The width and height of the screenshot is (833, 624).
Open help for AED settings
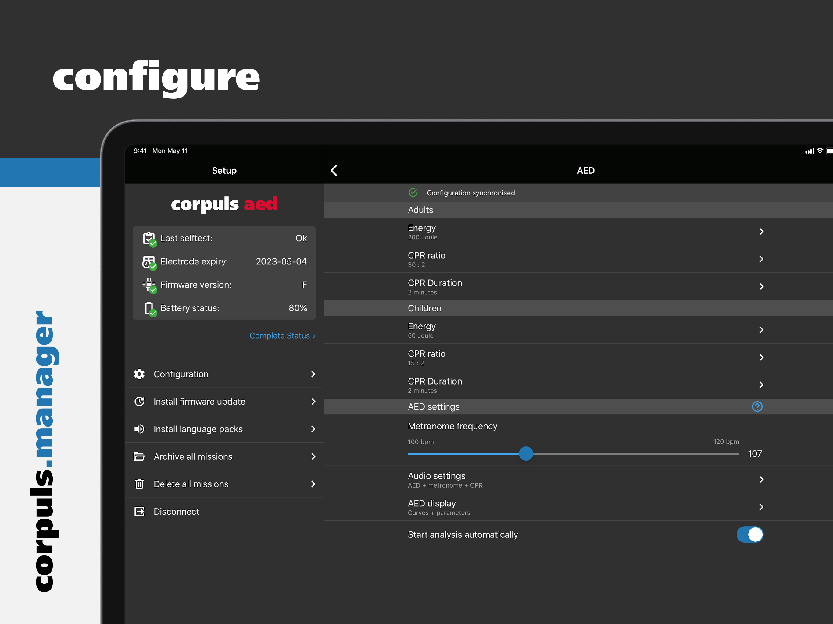tap(757, 406)
